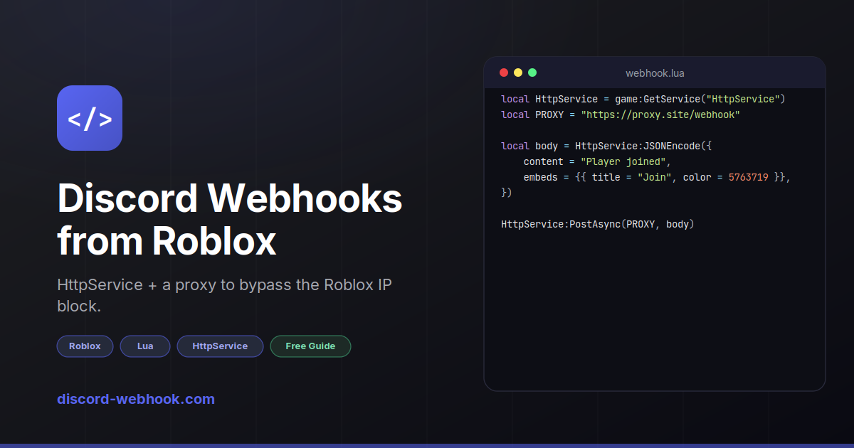This screenshot has width=854, height=448.
Task: Click the HttpService:PostAsync(PROXY, body) line
Action: click(x=598, y=224)
